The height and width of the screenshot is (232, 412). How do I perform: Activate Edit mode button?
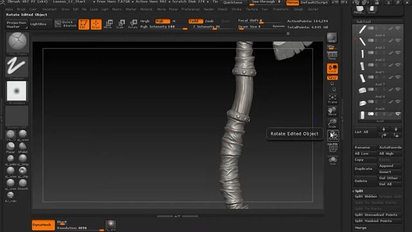point(84,24)
